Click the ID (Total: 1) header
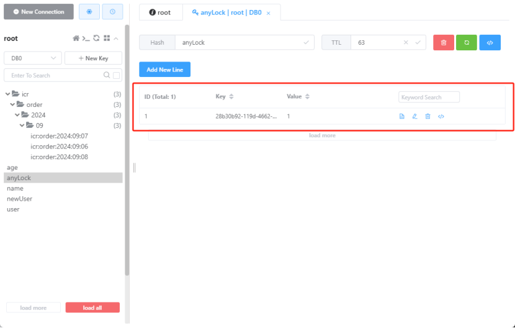The height and width of the screenshot is (328, 515). (x=160, y=97)
